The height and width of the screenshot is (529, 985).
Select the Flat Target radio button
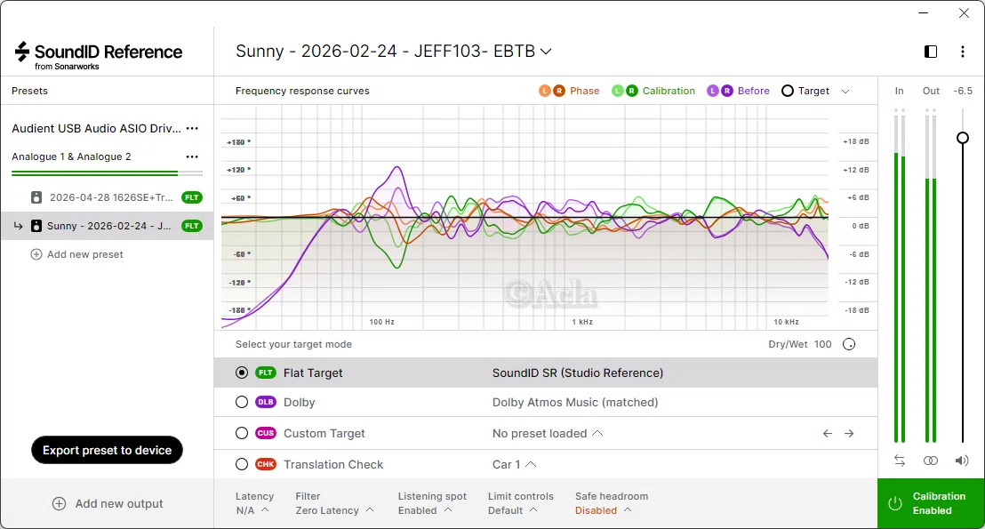coord(242,373)
